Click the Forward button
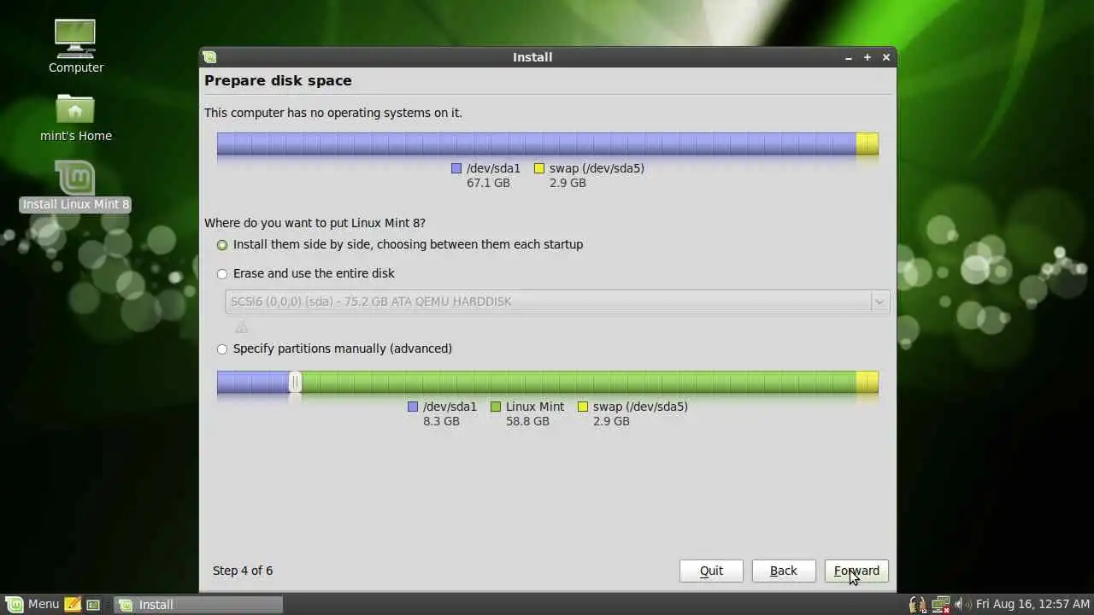The width and height of the screenshot is (1094, 615). click(x=856, y=571)
